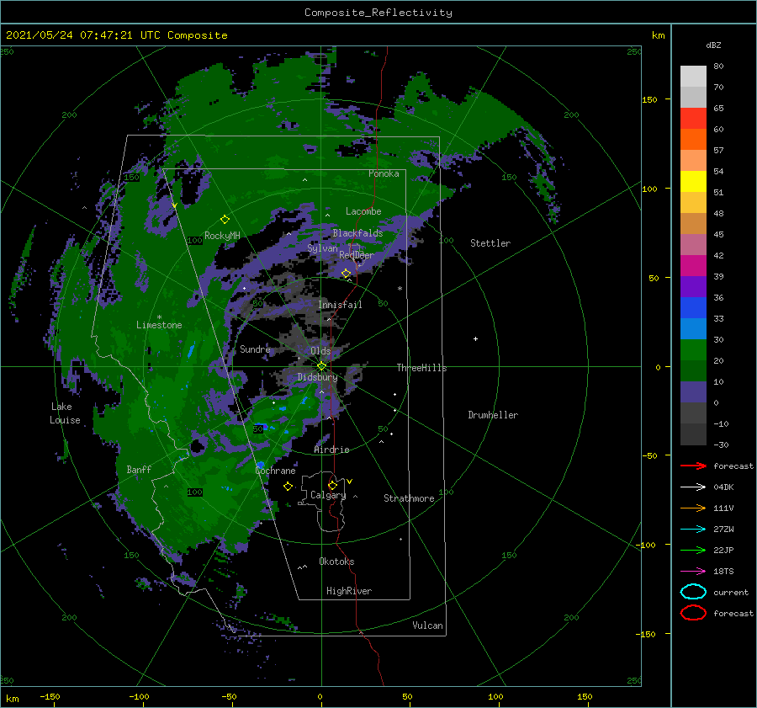Click the Didsbury label
The width and height of the screenshot is (757, 708).
tap(317, 377)
